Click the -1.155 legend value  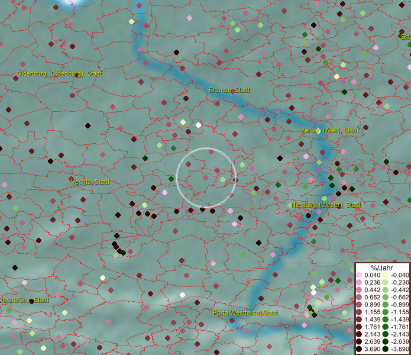click(x=400, y=312)
